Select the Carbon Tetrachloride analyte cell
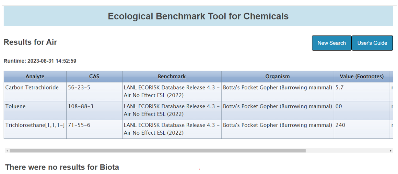 coord(32,88)
